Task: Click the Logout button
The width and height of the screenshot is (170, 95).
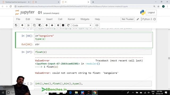Action: (x=151, y=12)
